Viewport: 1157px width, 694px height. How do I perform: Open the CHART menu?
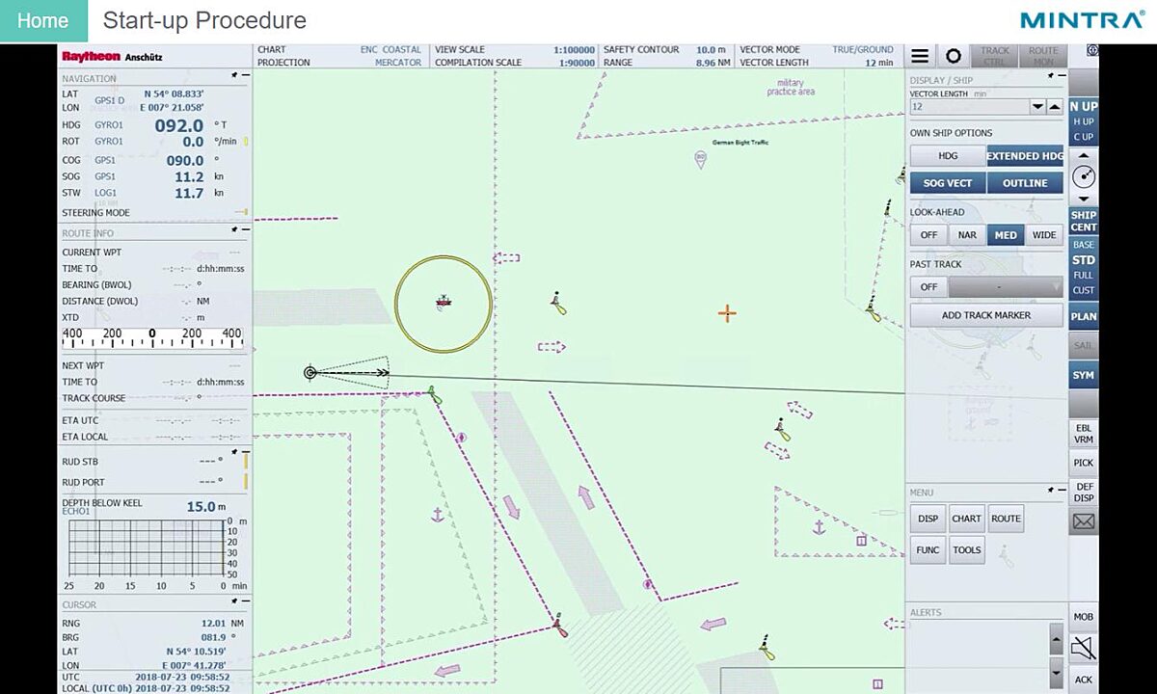tap(966, 519)
